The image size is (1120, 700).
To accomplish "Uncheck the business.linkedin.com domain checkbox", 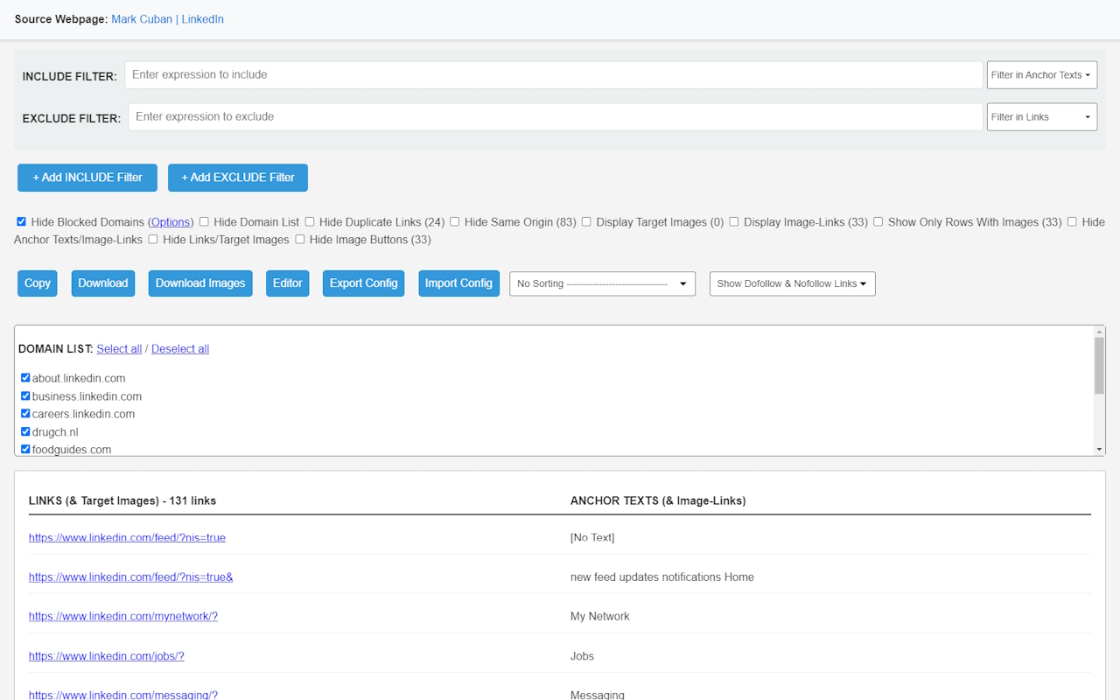I will 25,396.
